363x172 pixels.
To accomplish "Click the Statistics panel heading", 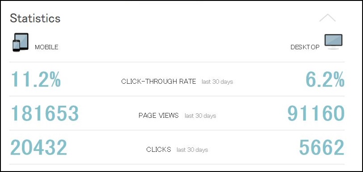I will pyautogui.click(x=35, y=18).
